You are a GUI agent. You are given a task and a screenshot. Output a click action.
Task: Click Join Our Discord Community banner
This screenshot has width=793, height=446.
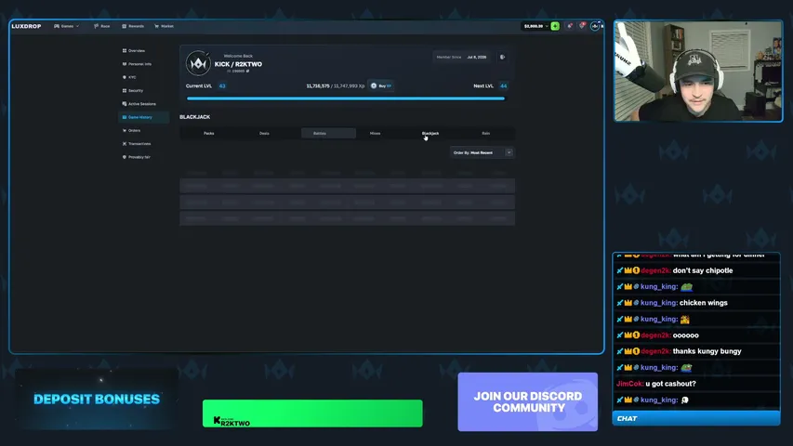[527, 402]
